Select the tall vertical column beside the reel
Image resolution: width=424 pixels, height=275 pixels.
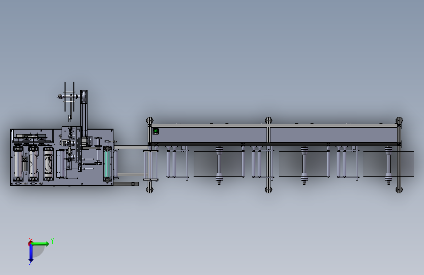click(x=84, y=114)
